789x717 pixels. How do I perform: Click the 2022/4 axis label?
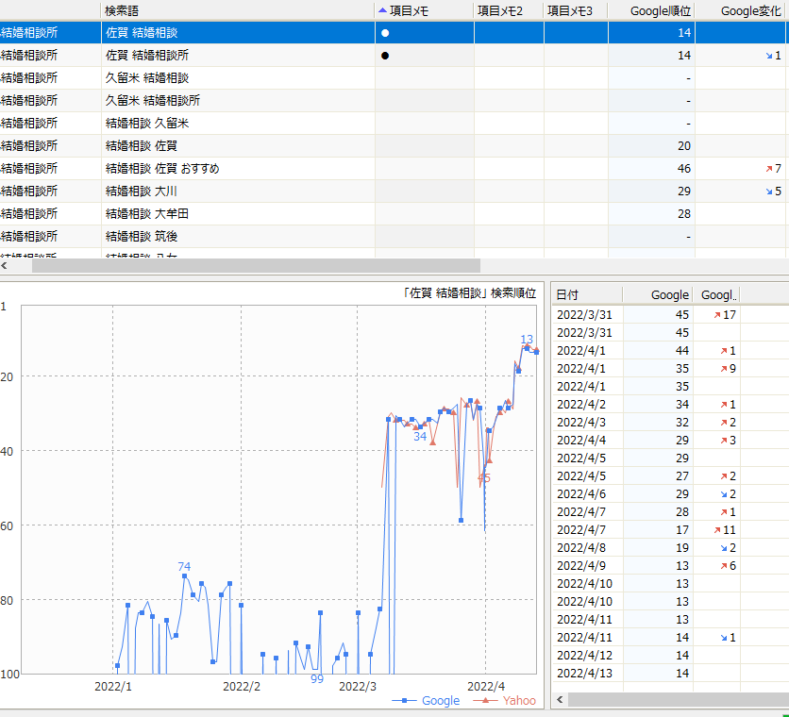coord(486,687)
